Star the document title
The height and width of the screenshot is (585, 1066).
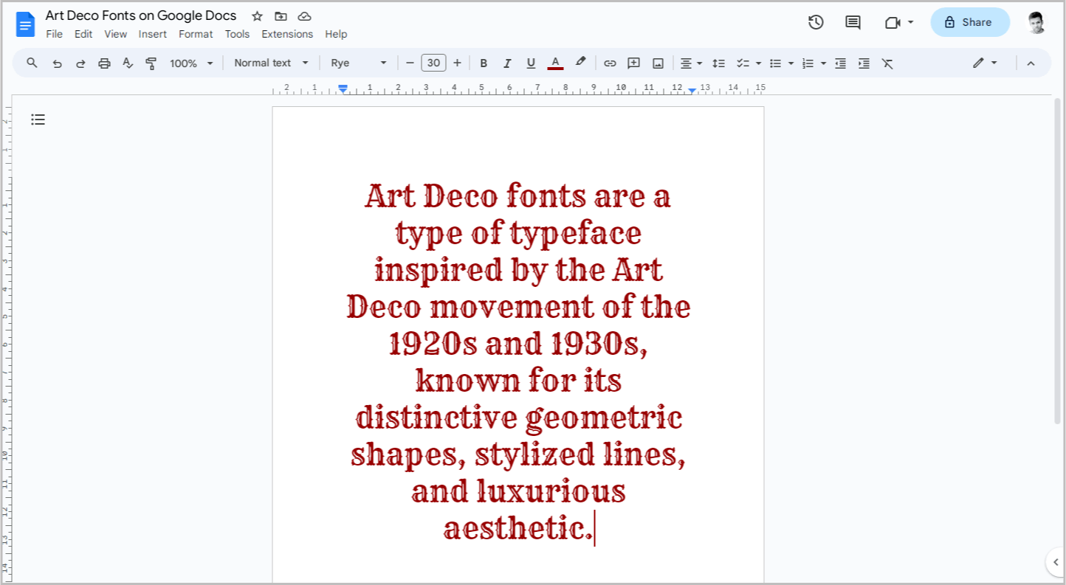click(x=256, y=15)
